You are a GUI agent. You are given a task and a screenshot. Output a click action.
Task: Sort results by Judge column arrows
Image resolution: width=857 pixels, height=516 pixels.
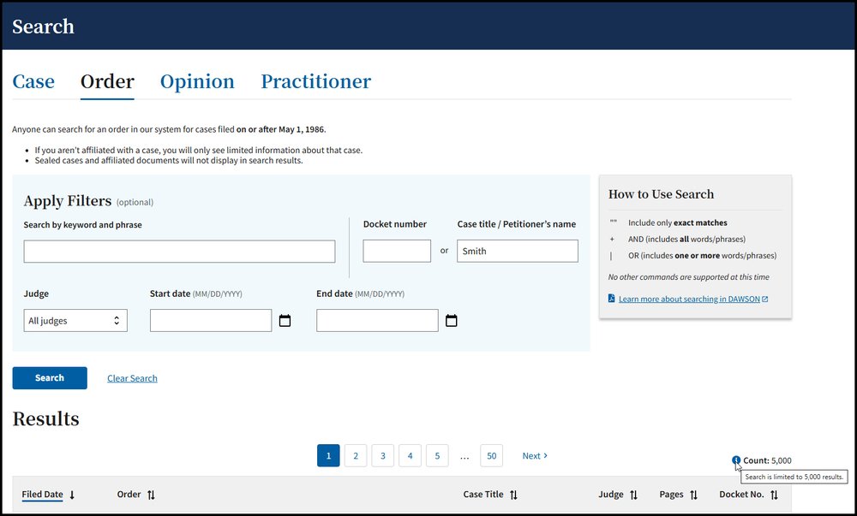coord(633,495)
